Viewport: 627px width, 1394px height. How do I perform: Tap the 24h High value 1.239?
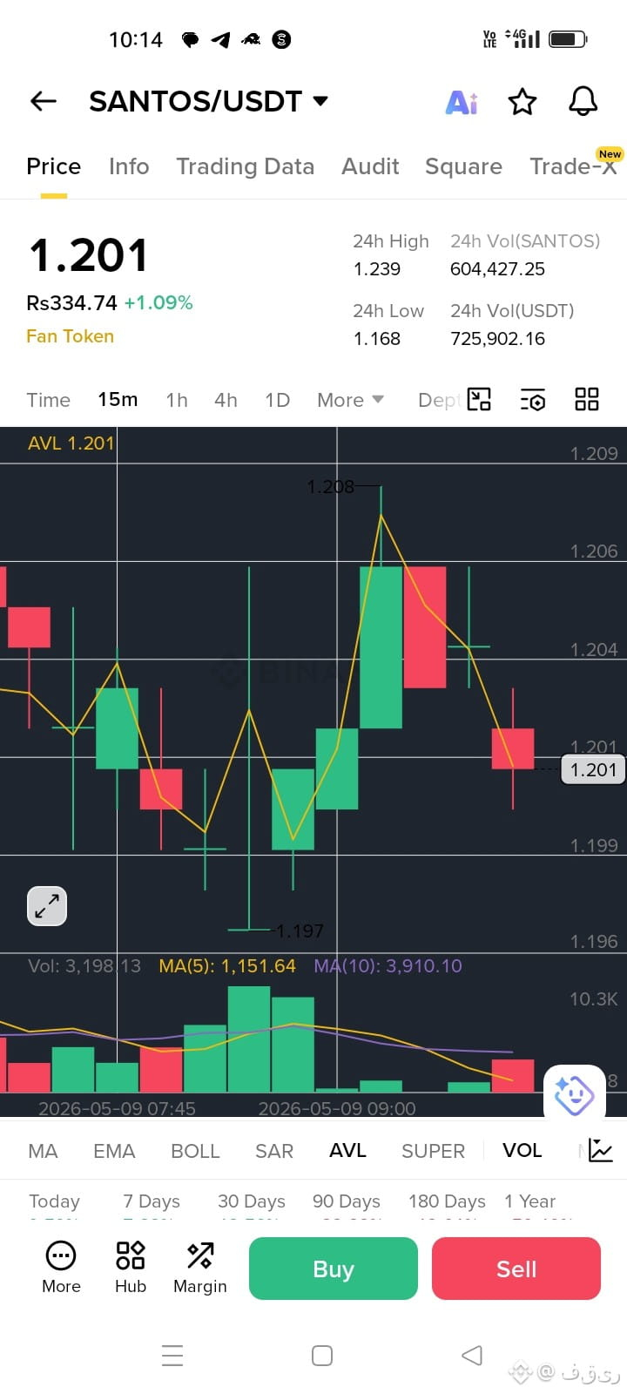pyautogui.click(x=376, y=269)
